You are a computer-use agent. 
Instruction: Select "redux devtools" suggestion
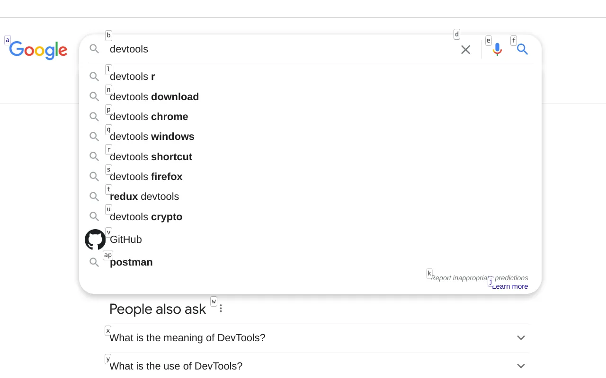144,197
